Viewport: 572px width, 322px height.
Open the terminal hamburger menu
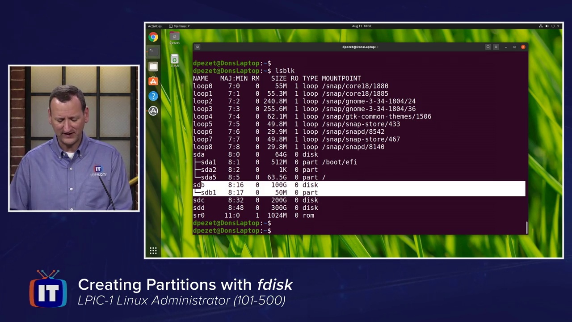click(x=496, y=47)
